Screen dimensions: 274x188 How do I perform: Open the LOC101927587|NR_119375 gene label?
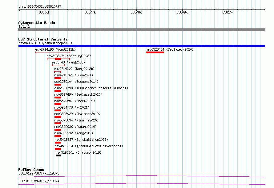tap(39, 173)
